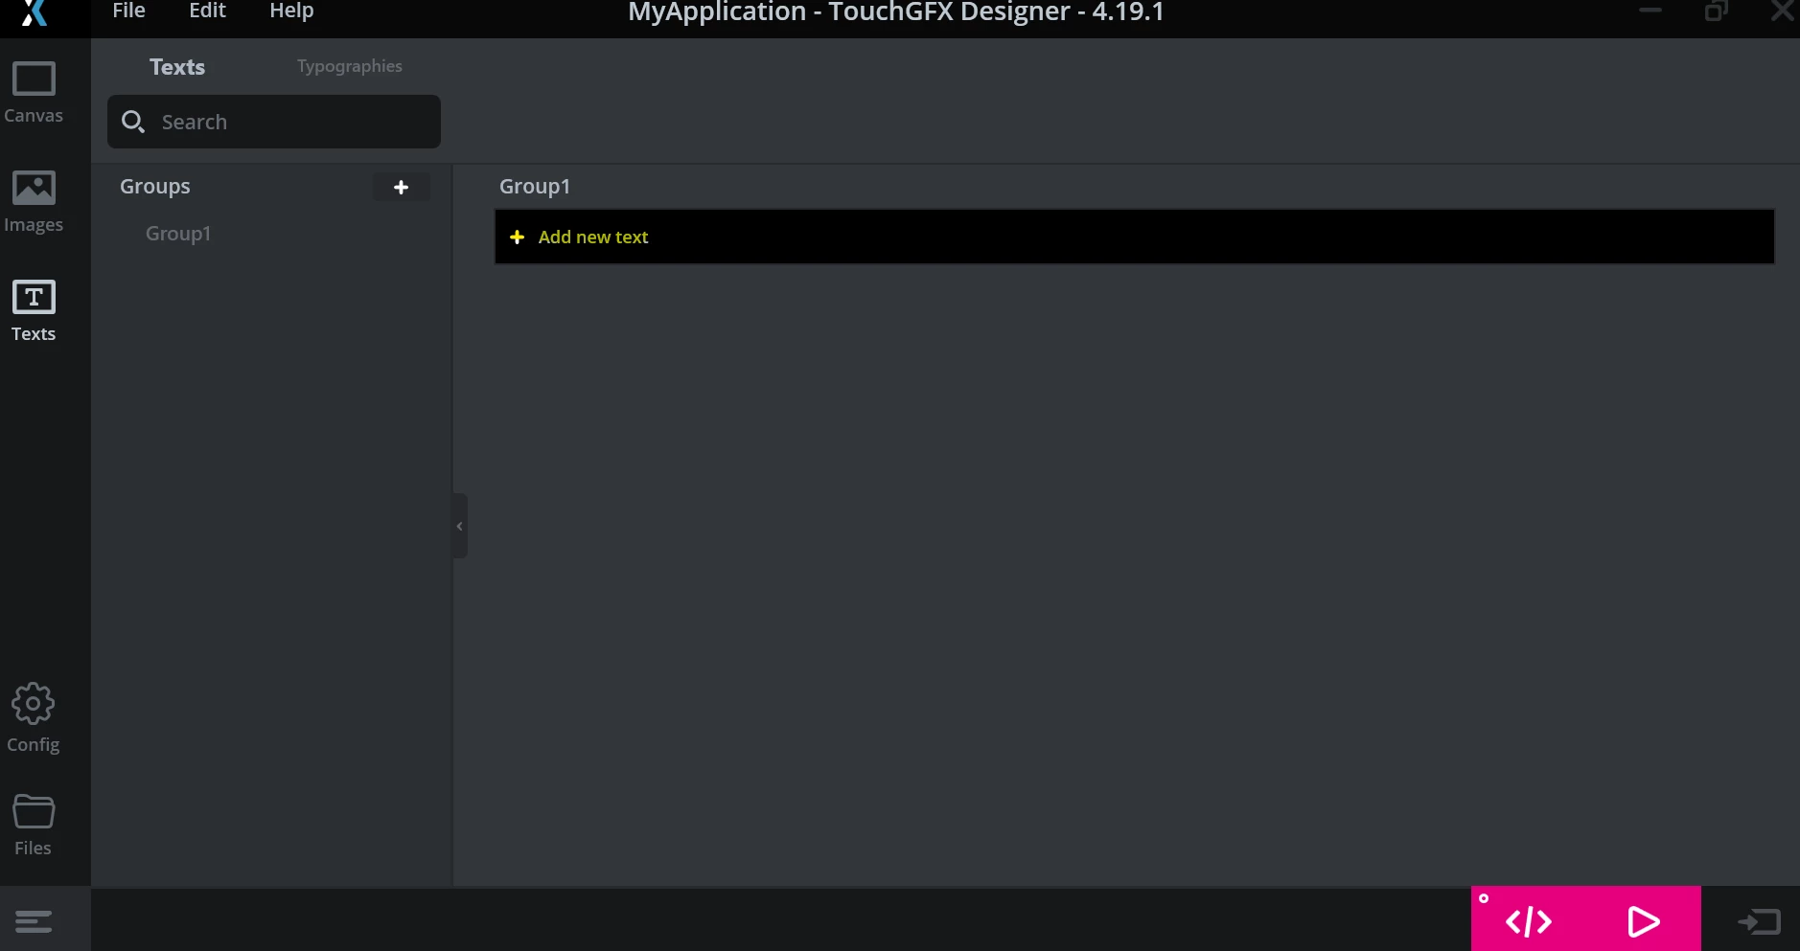This screenshot has width=1800, height=951.
Task: Add a new group with plus
Action: point(402,188)
